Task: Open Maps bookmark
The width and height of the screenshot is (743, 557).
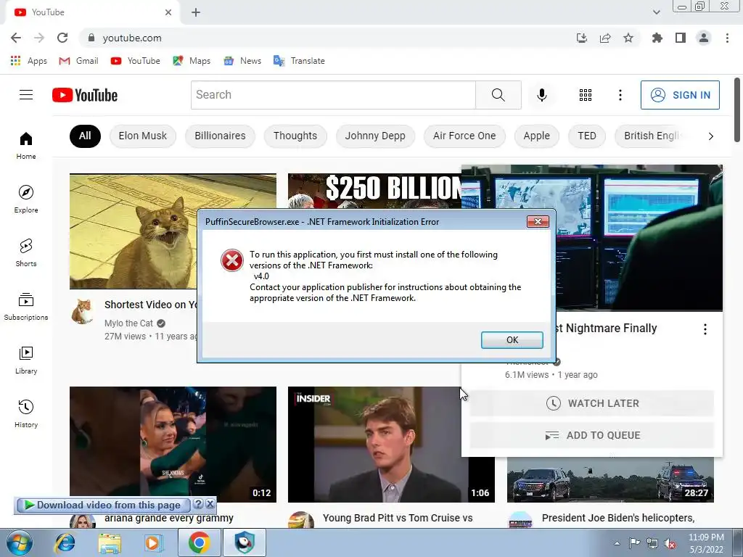Action: [x=192, y=61]
